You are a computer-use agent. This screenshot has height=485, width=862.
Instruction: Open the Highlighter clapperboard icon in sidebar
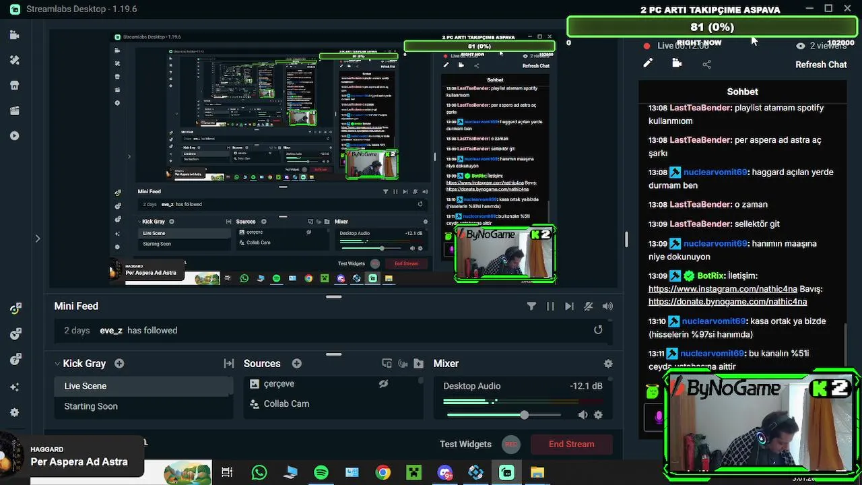15,110
